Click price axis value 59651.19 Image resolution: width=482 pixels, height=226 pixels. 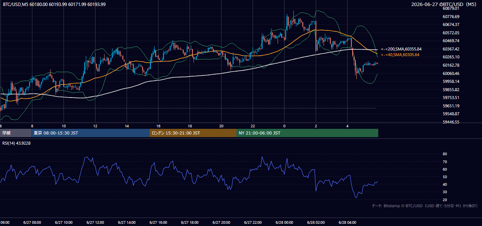pos(451,106)
